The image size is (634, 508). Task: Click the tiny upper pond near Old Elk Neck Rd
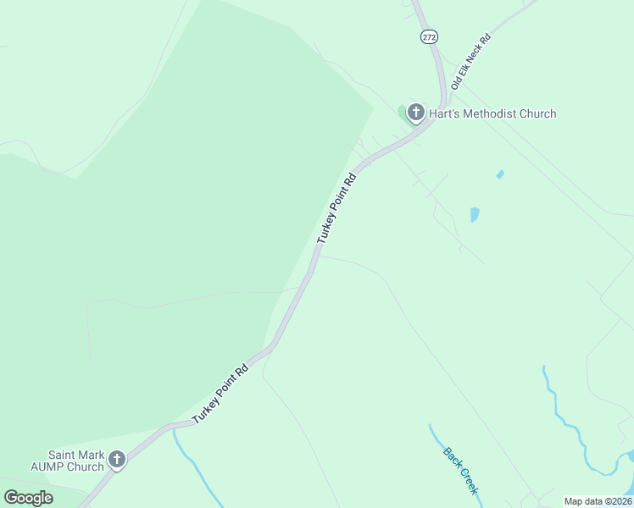pyautogui.click(x=500, y=174)
